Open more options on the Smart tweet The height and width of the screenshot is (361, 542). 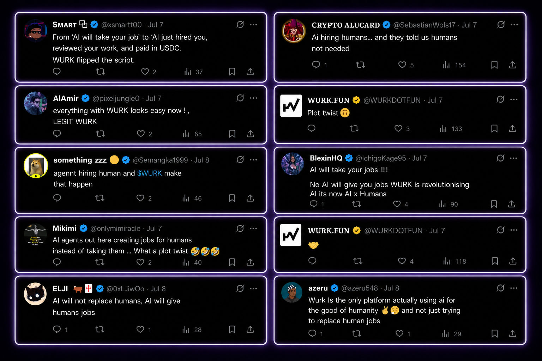tap(253, 25)
